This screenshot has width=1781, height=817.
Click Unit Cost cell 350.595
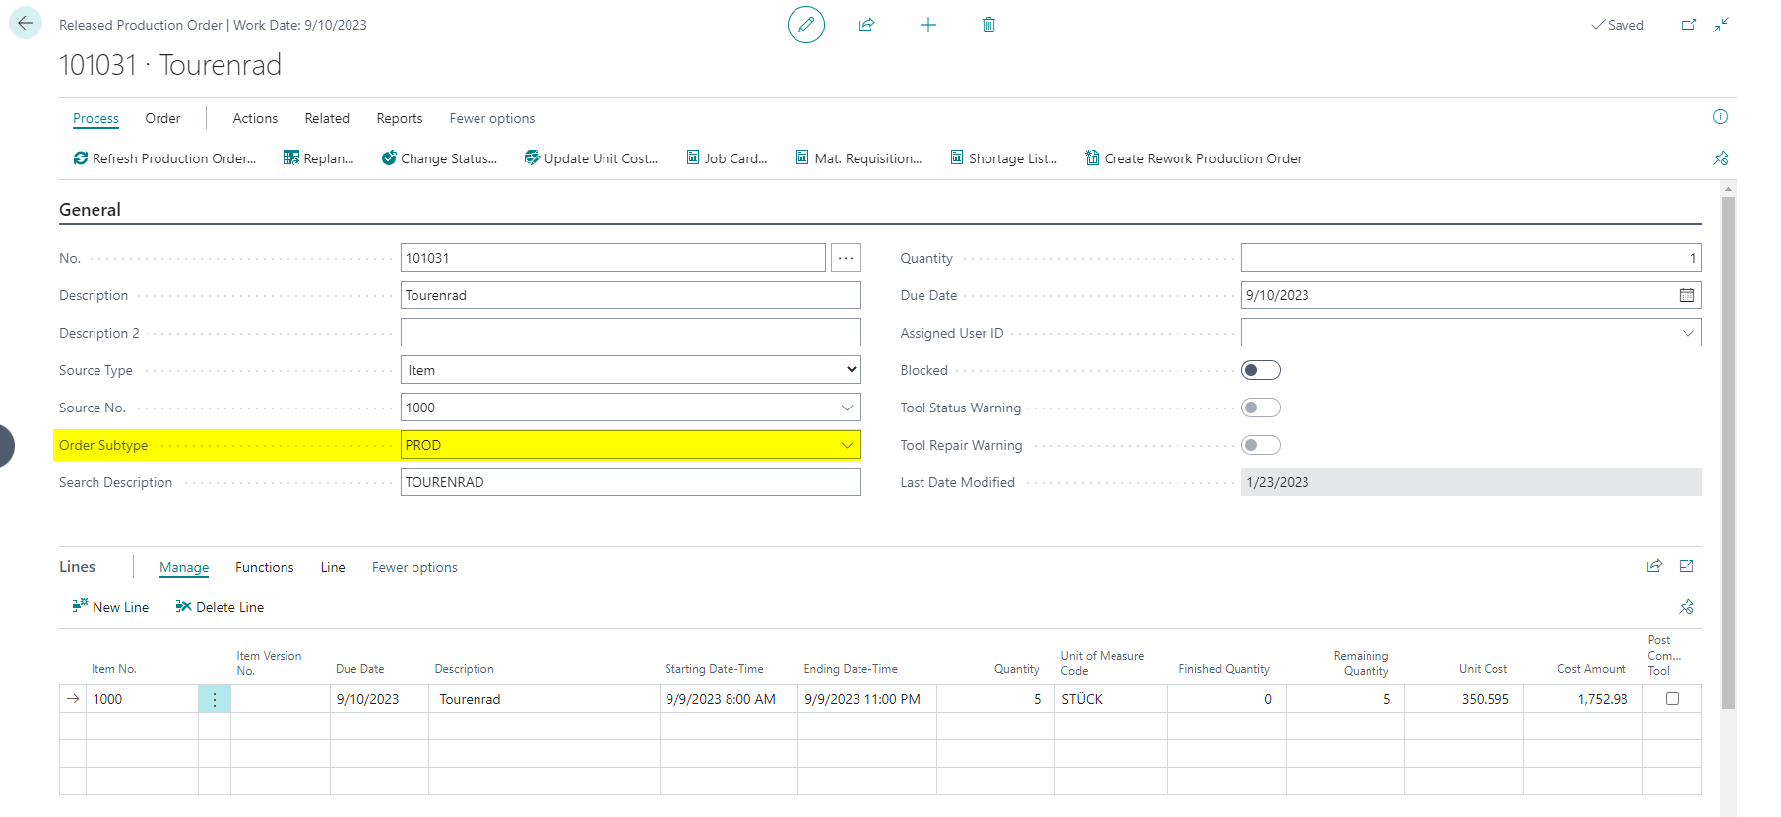1464,699
